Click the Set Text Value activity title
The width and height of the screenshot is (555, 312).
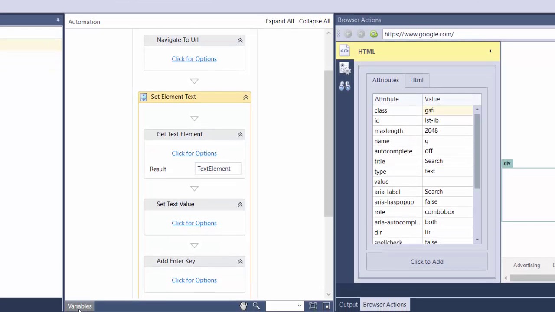[175, 204]
